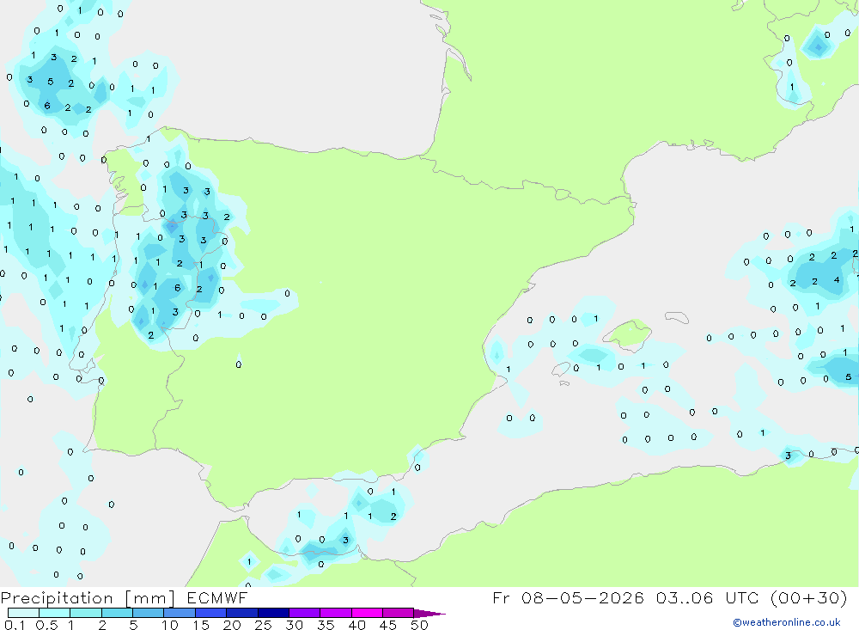Click the date '08-05-2026'
Screen dimensions: 859x630
pos(582,597)
